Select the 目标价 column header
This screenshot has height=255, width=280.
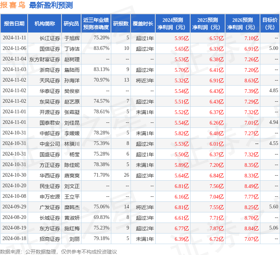[270, 23]
